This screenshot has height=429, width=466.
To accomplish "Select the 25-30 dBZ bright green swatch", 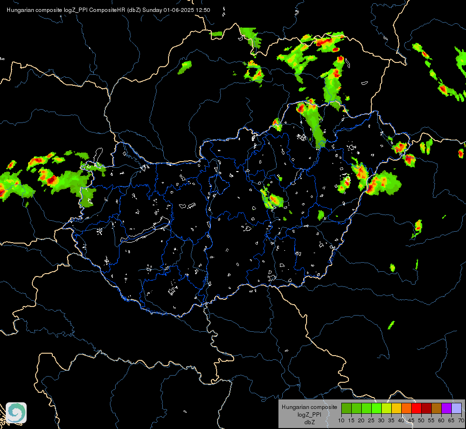I will [377, 408].
